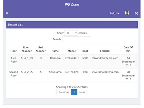Expand the Switch dropdown menu
Screen dimensions: 144x108
click(x=114, y=14)
